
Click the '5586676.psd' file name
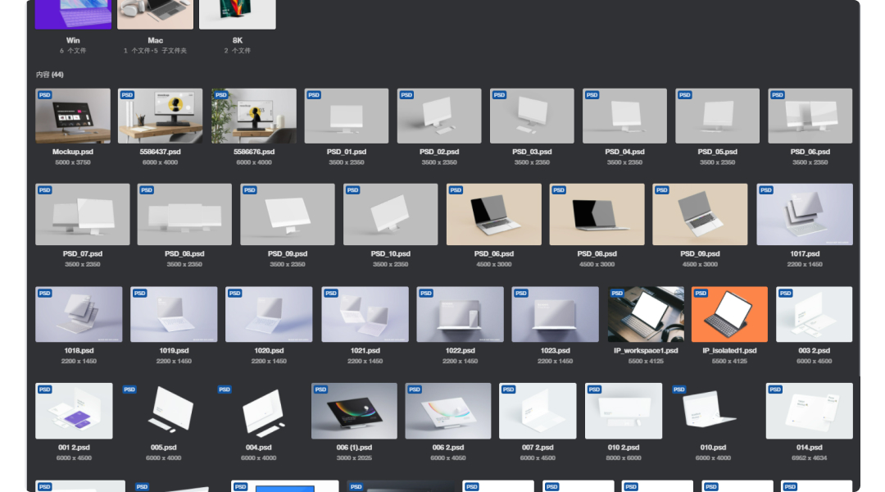[x=254, y=152]
